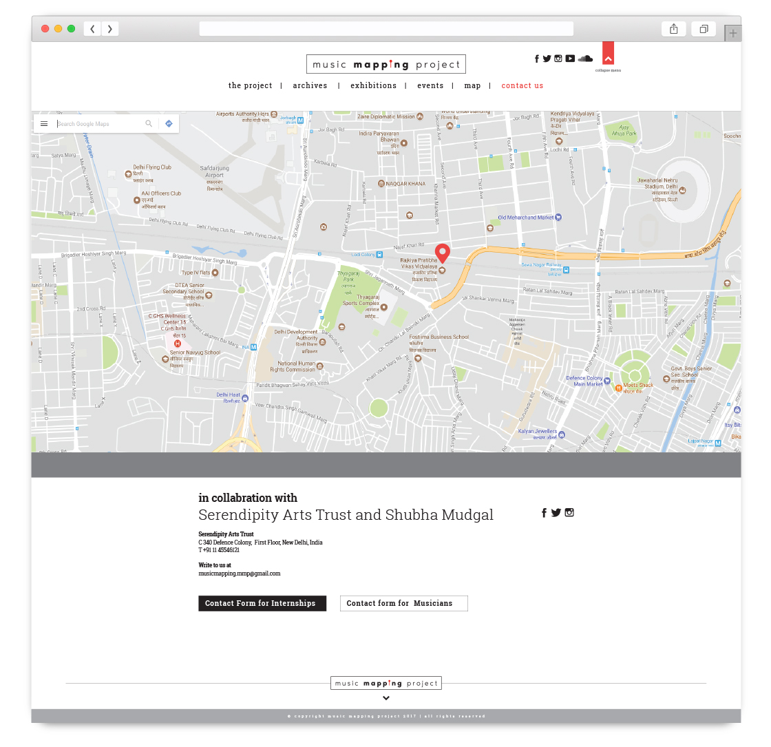Open the Facebook icon in the header
This screenshot has height=747, width=771.
click(x=536, y=59)
